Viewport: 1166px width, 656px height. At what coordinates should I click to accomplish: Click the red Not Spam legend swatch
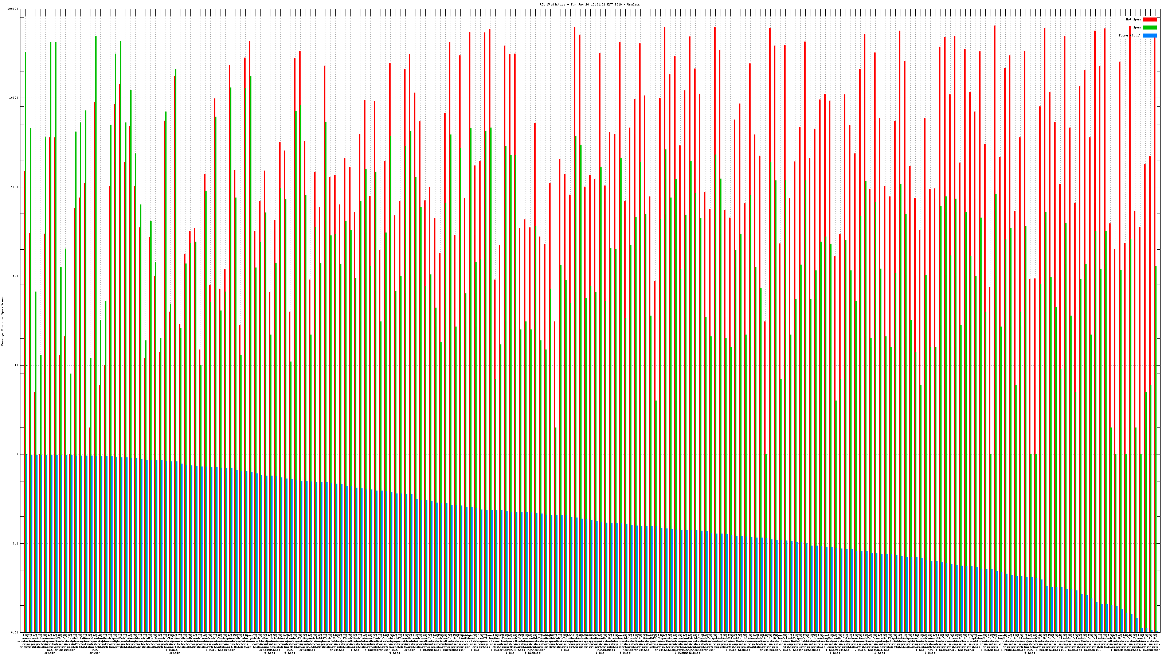point(1149,19)
